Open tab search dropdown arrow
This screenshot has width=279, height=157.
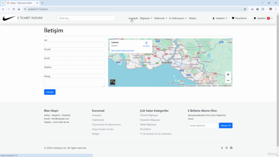point(3,3)
